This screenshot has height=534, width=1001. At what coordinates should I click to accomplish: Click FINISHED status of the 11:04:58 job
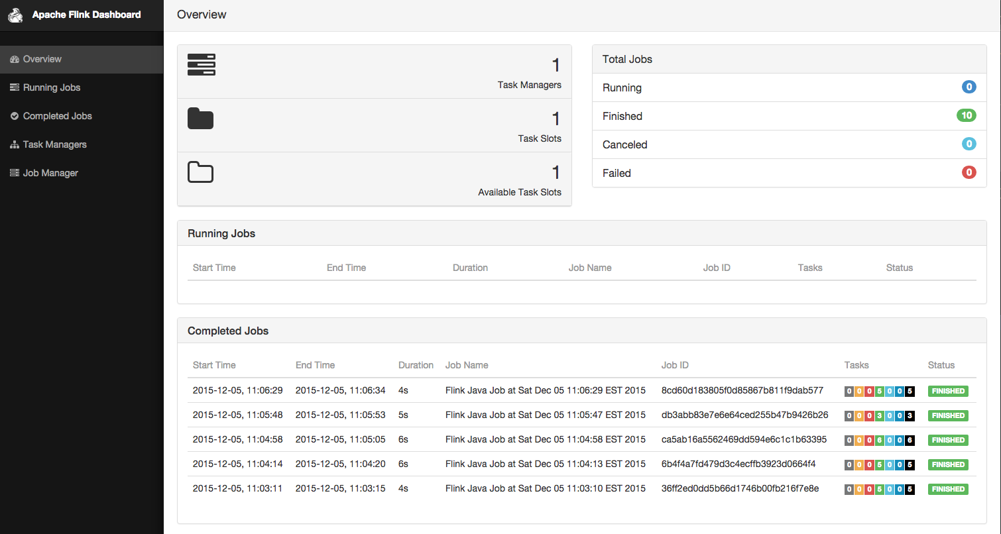[948, 440]
